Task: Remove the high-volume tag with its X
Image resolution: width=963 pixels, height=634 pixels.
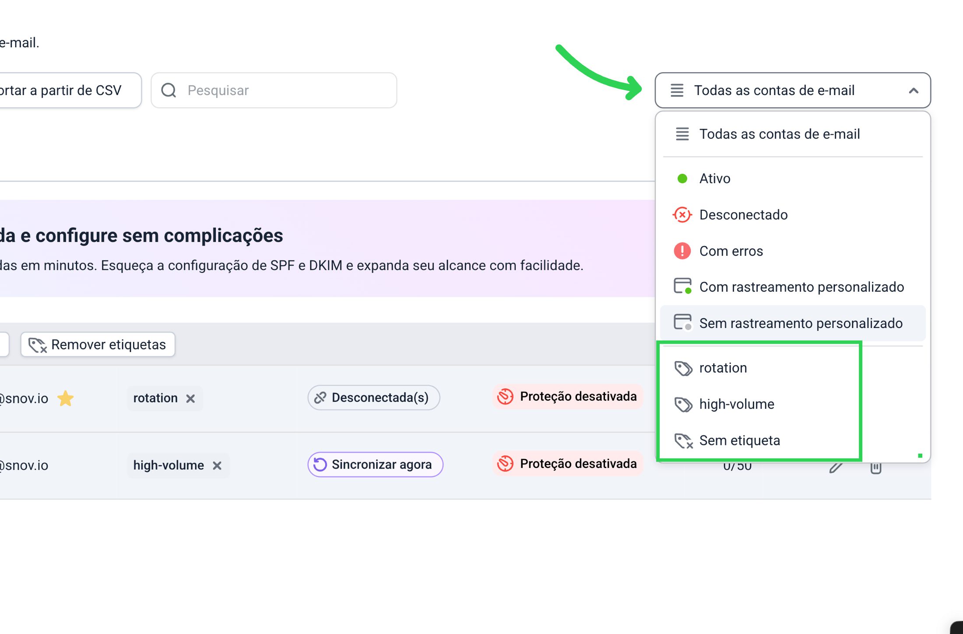Action: click(x=217, y=465)
